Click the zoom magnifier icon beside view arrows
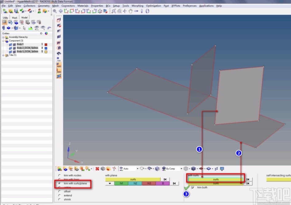This screenshot has width=291, height=205. pyautogui.click(x=55, y=11)
